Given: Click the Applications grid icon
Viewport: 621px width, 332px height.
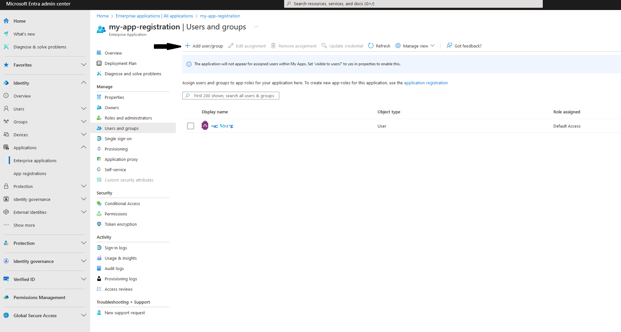Looking at the screenshot, I should tap(6, 147).
